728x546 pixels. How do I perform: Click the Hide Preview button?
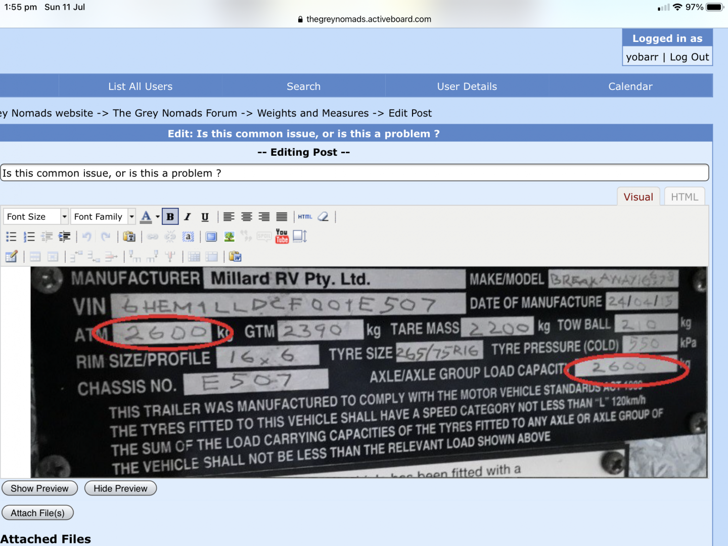(120, 488)
